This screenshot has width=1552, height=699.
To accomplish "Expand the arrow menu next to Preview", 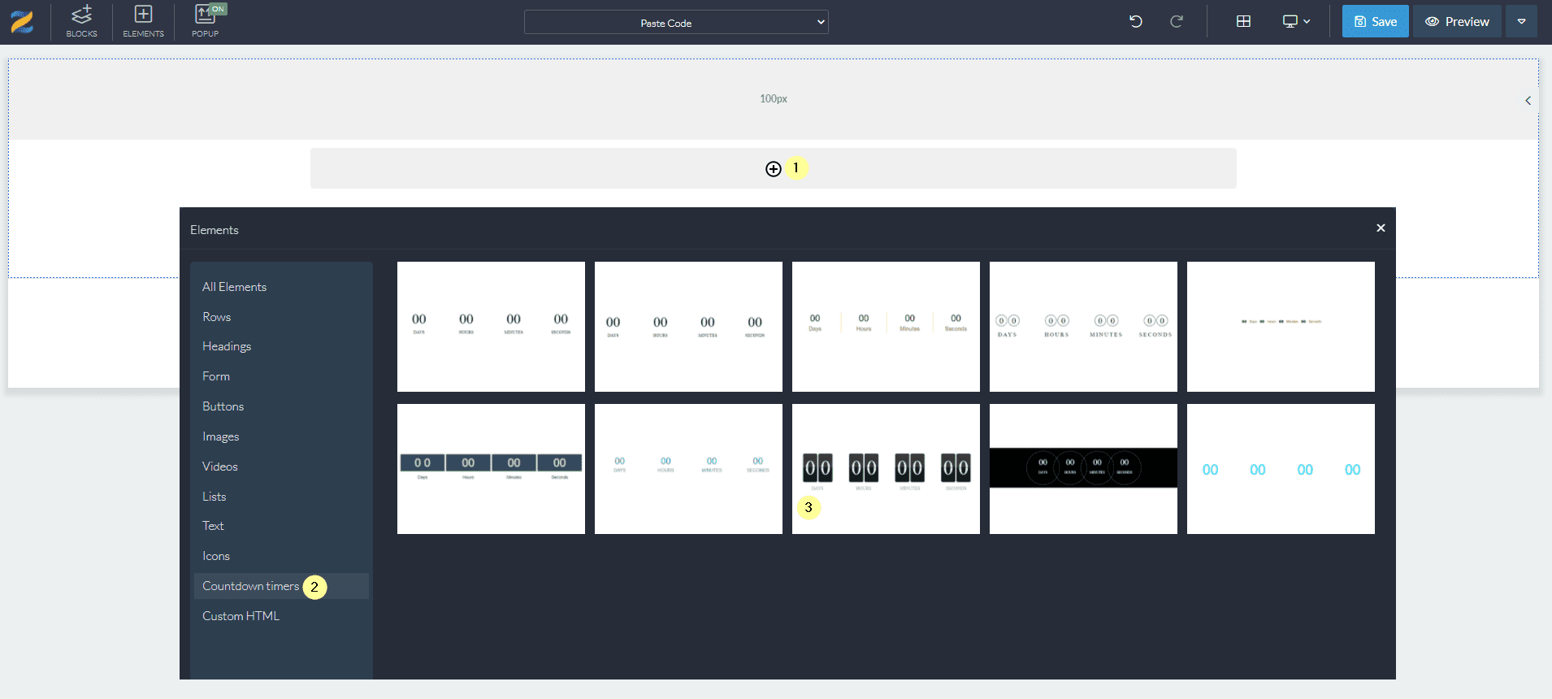I will [x=1521, y=22].
